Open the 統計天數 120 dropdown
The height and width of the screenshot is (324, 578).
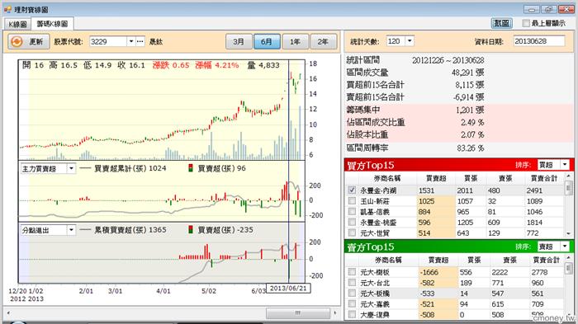coord(410,41)
